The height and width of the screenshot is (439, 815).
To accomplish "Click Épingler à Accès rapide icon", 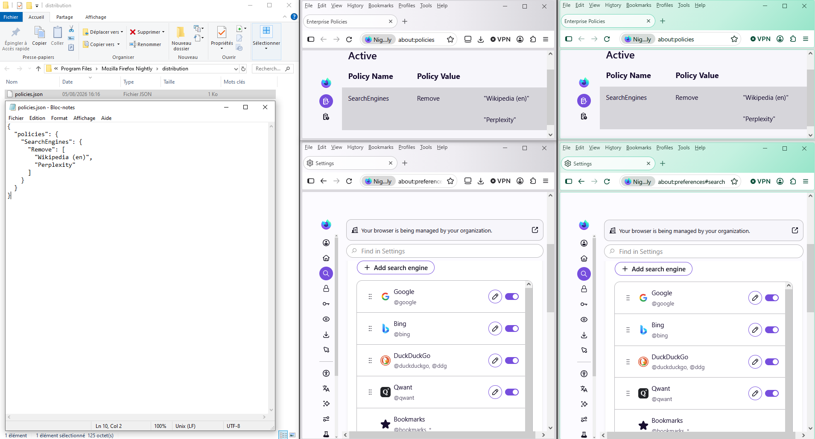I will 16,32.
